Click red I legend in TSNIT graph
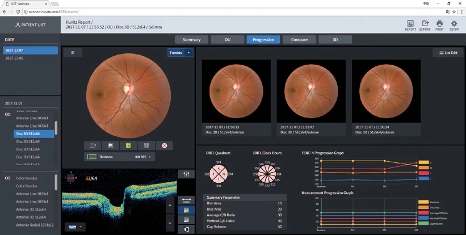Screen dimensions: 466x235 [425, 173]
